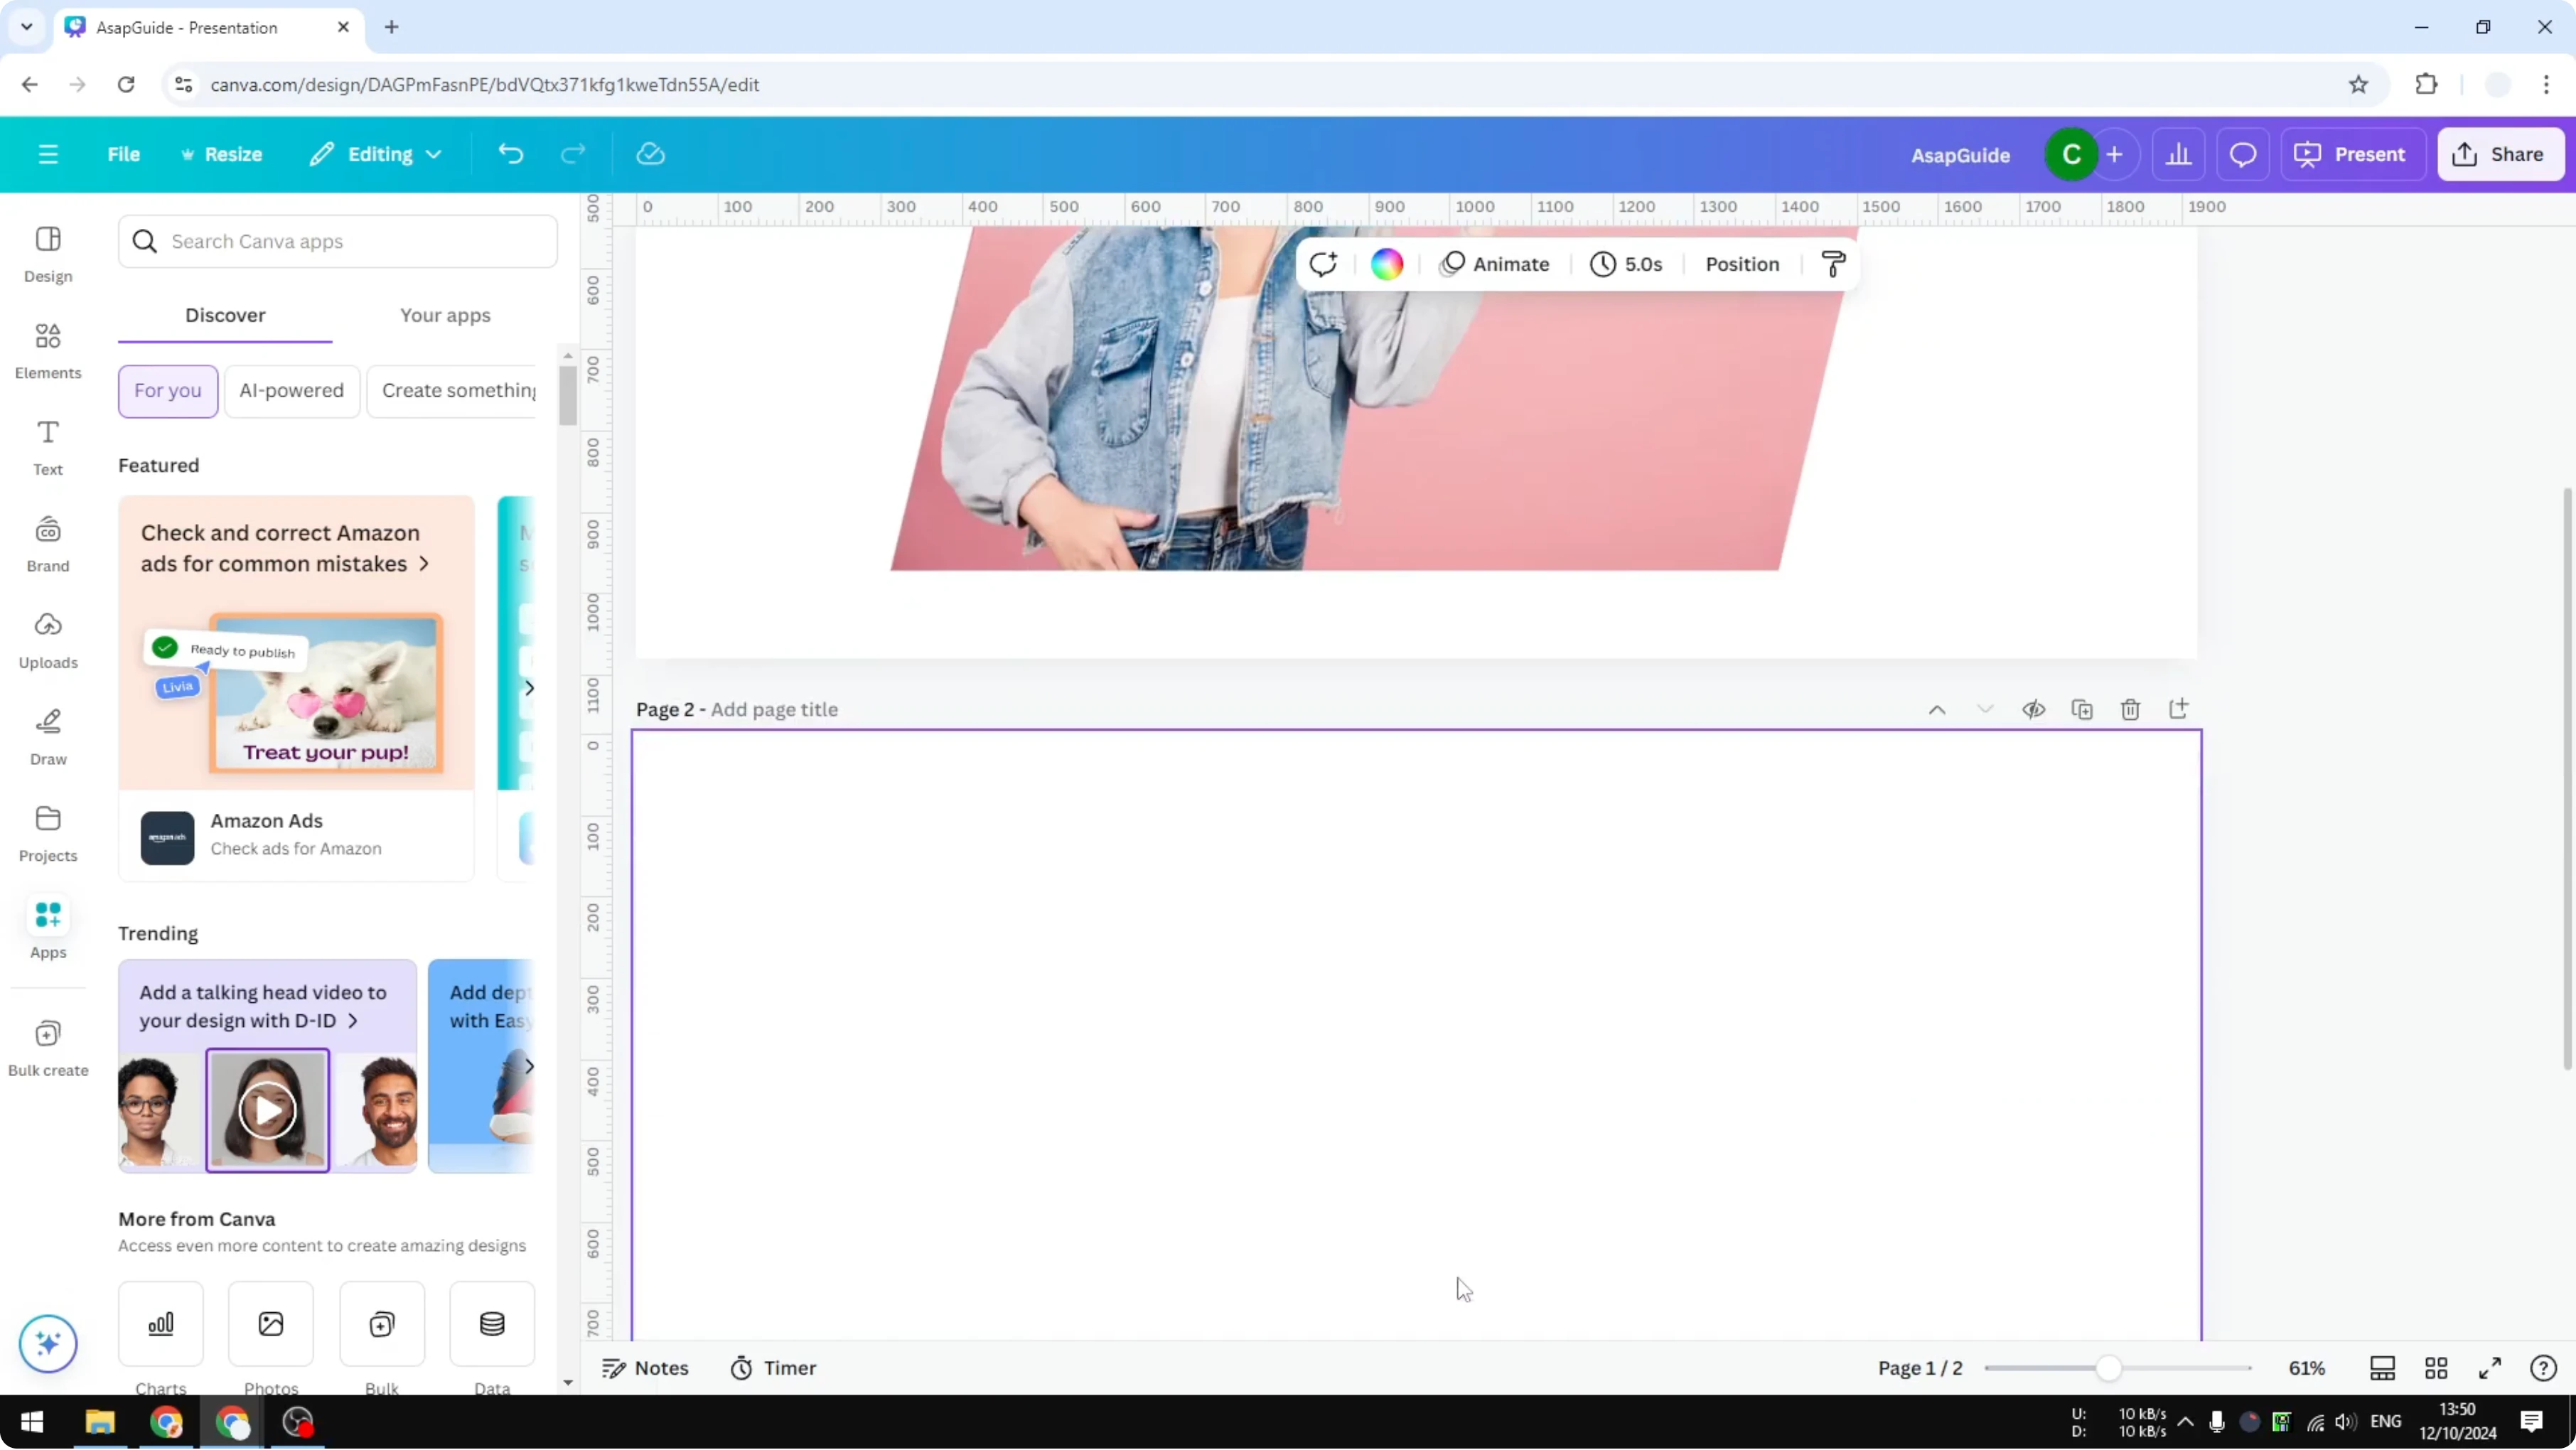Hide page 2 with the eye icon
Screen dimensions: 2576x1450
point(2034,709)
